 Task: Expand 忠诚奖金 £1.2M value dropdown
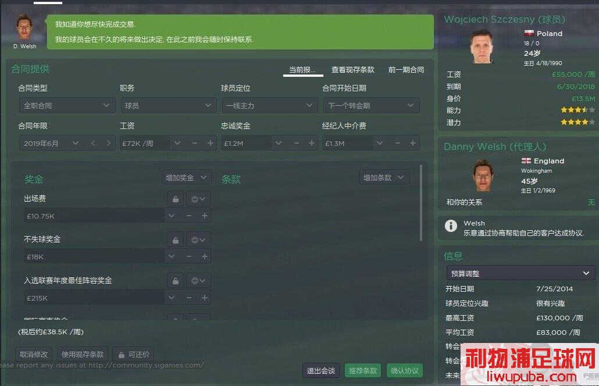(x=279, y=143)
